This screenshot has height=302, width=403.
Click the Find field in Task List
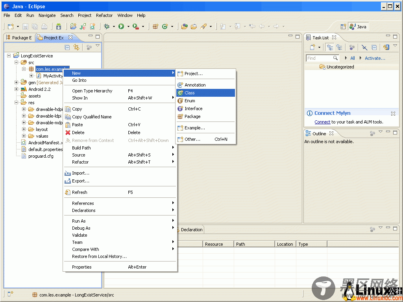[x=323, y=58]
